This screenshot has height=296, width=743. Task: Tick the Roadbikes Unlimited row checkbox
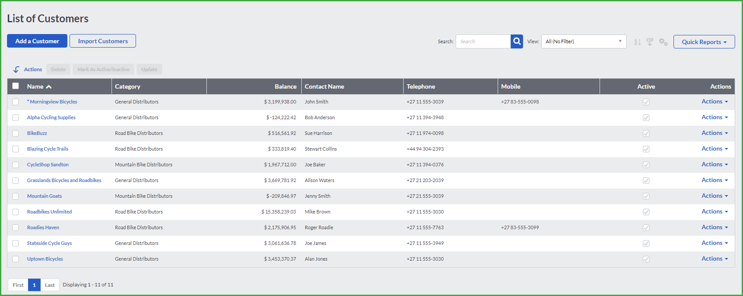click(16, 212)
